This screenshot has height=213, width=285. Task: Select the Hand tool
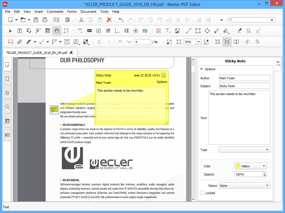[57, 31]
